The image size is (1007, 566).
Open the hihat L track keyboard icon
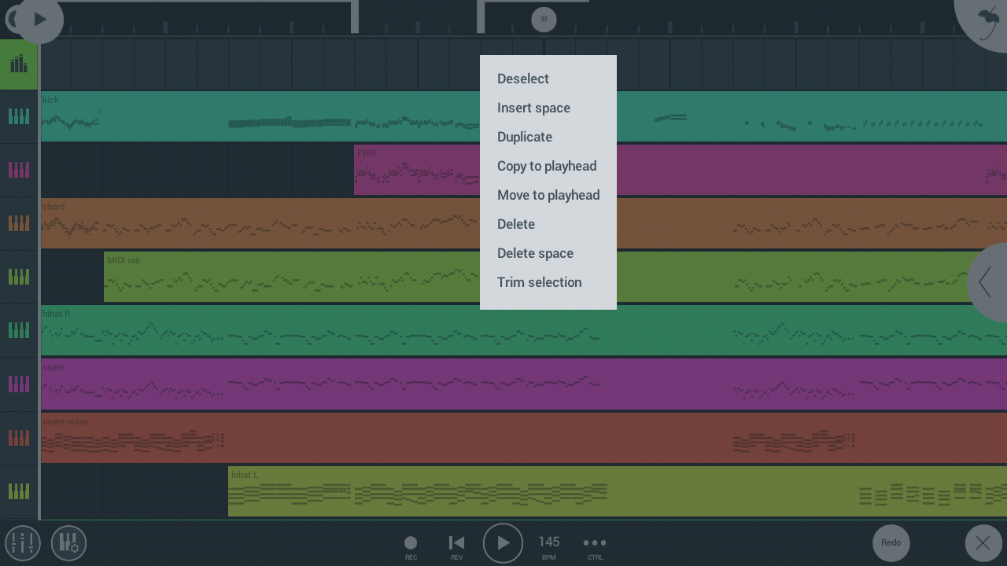pyautogui.click(x=19, y=491)
